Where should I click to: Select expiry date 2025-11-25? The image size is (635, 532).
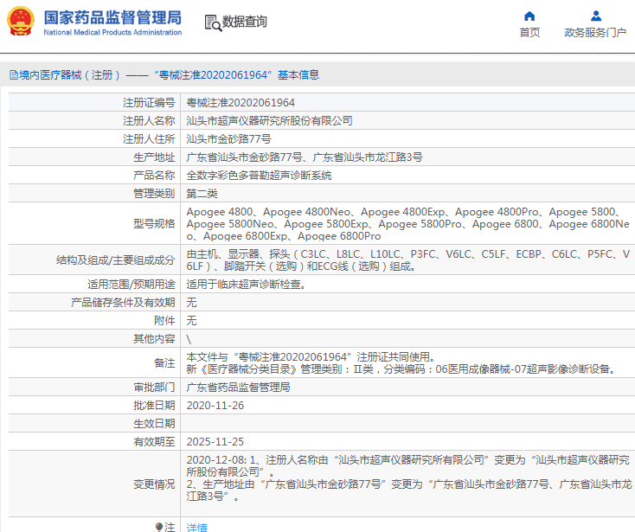pyautogui.click(x=215, y=442)
